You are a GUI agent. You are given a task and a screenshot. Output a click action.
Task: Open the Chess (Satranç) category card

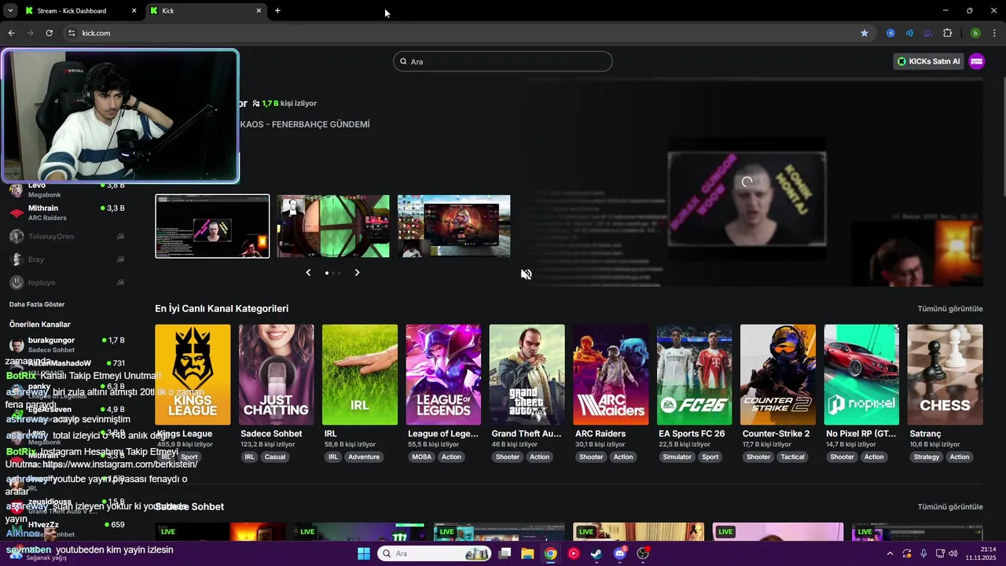945,375
